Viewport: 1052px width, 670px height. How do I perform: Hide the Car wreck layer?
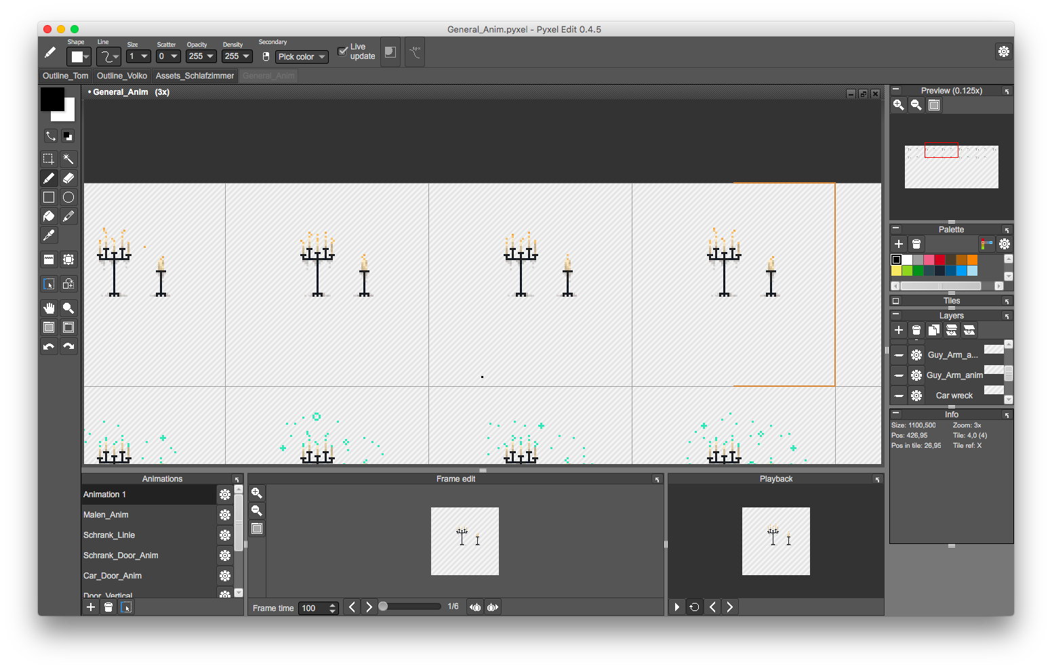[899, 396]
